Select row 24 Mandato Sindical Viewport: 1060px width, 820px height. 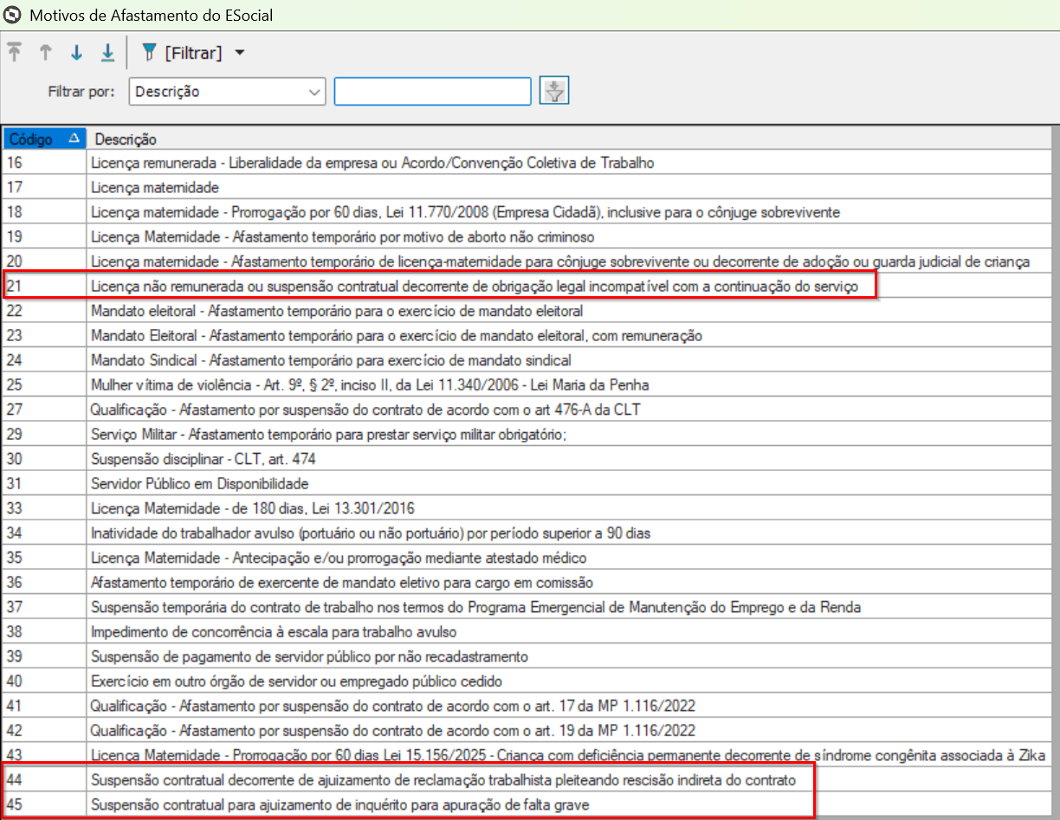pyautogui.click(x=527, y=360)
